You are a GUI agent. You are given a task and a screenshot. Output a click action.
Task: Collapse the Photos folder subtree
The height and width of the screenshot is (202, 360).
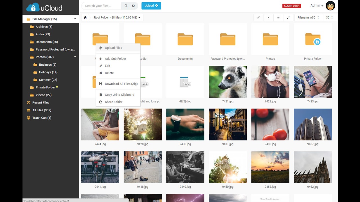click(x=75, y=57)
